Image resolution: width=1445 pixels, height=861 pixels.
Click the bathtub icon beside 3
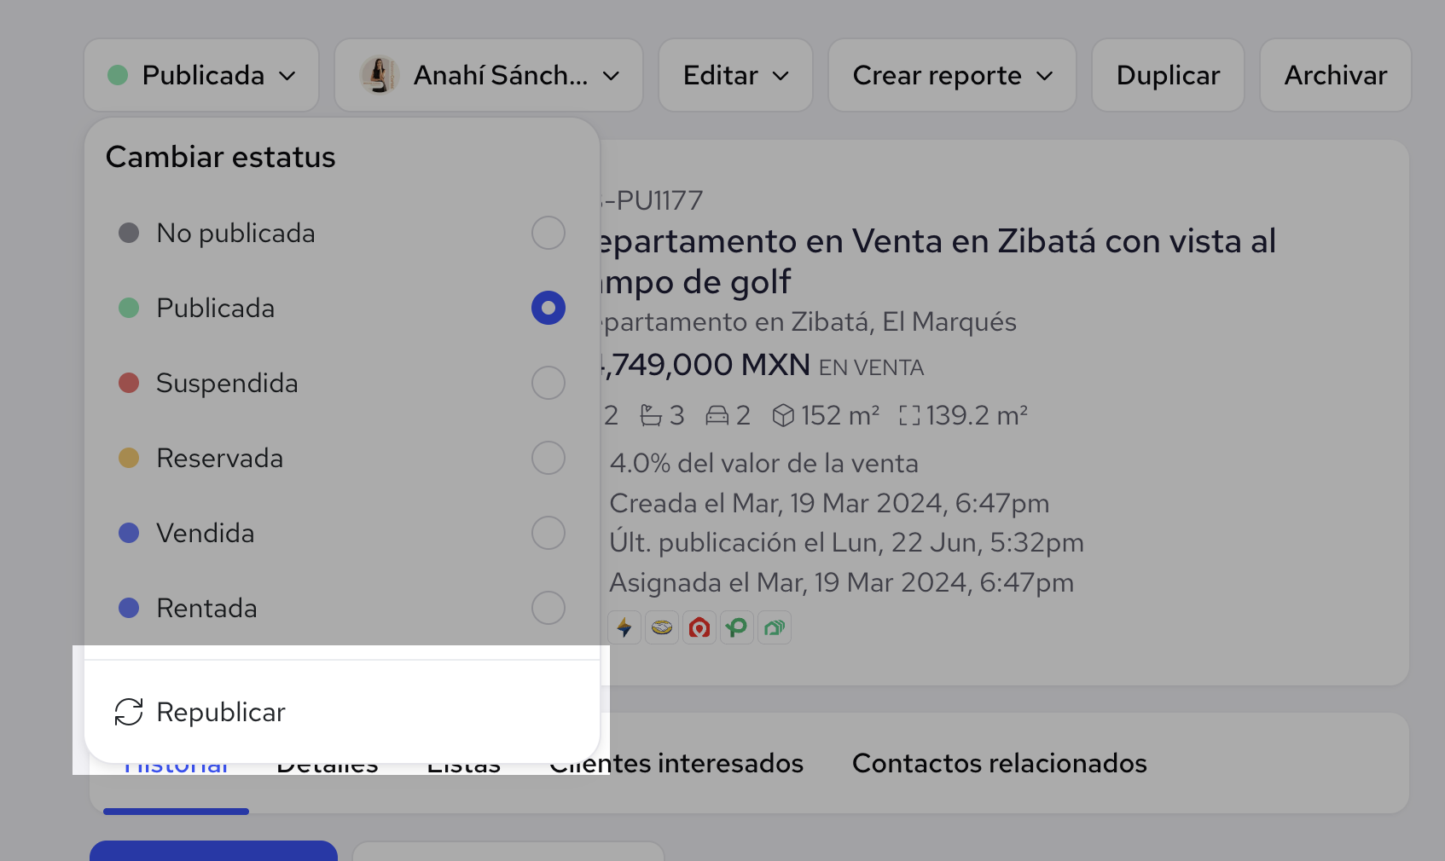pos(652,415)
